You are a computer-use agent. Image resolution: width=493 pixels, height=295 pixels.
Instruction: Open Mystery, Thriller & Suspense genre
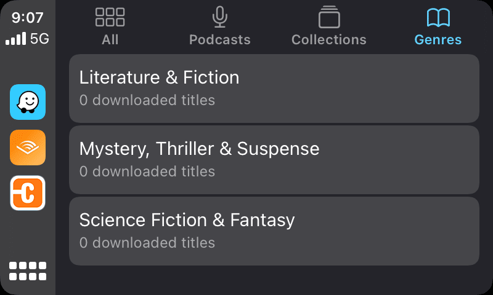274,159
